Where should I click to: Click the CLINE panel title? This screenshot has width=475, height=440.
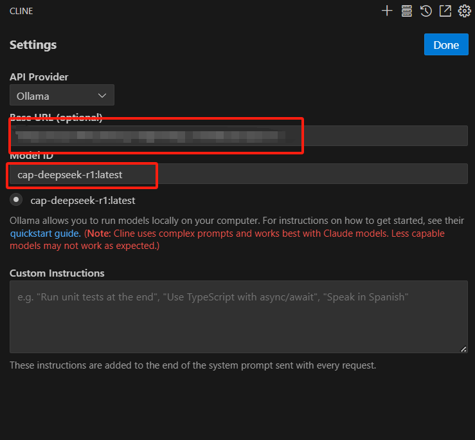pos(21,11)
